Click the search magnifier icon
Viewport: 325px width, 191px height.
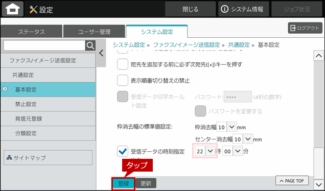click(x=90, y=45)
